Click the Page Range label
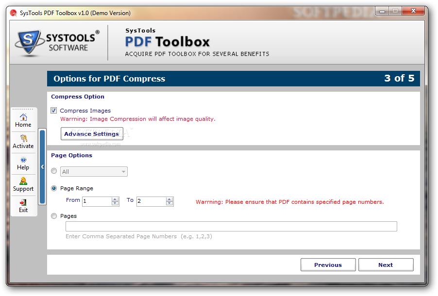 [x=77, y=188]
